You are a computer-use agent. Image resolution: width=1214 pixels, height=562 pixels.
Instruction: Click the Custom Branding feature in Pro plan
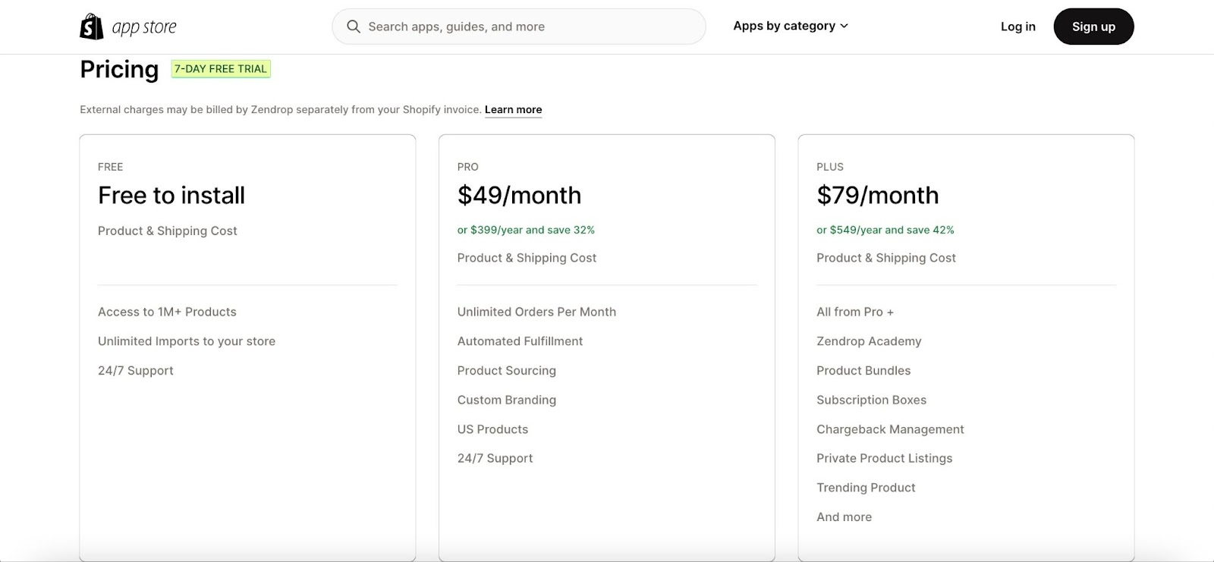506,400
